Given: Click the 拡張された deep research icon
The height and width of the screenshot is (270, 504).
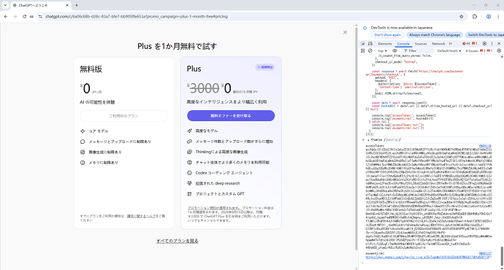Looking at the screenshot, I should coord(190,183).
